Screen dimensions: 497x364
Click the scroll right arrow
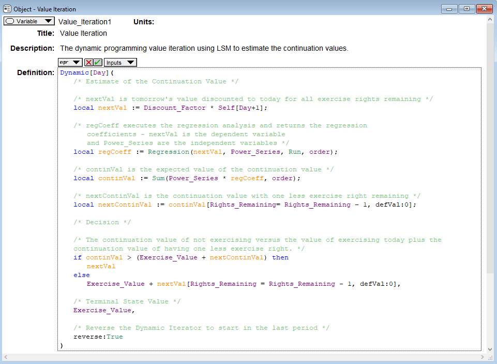tap(483, 357)
